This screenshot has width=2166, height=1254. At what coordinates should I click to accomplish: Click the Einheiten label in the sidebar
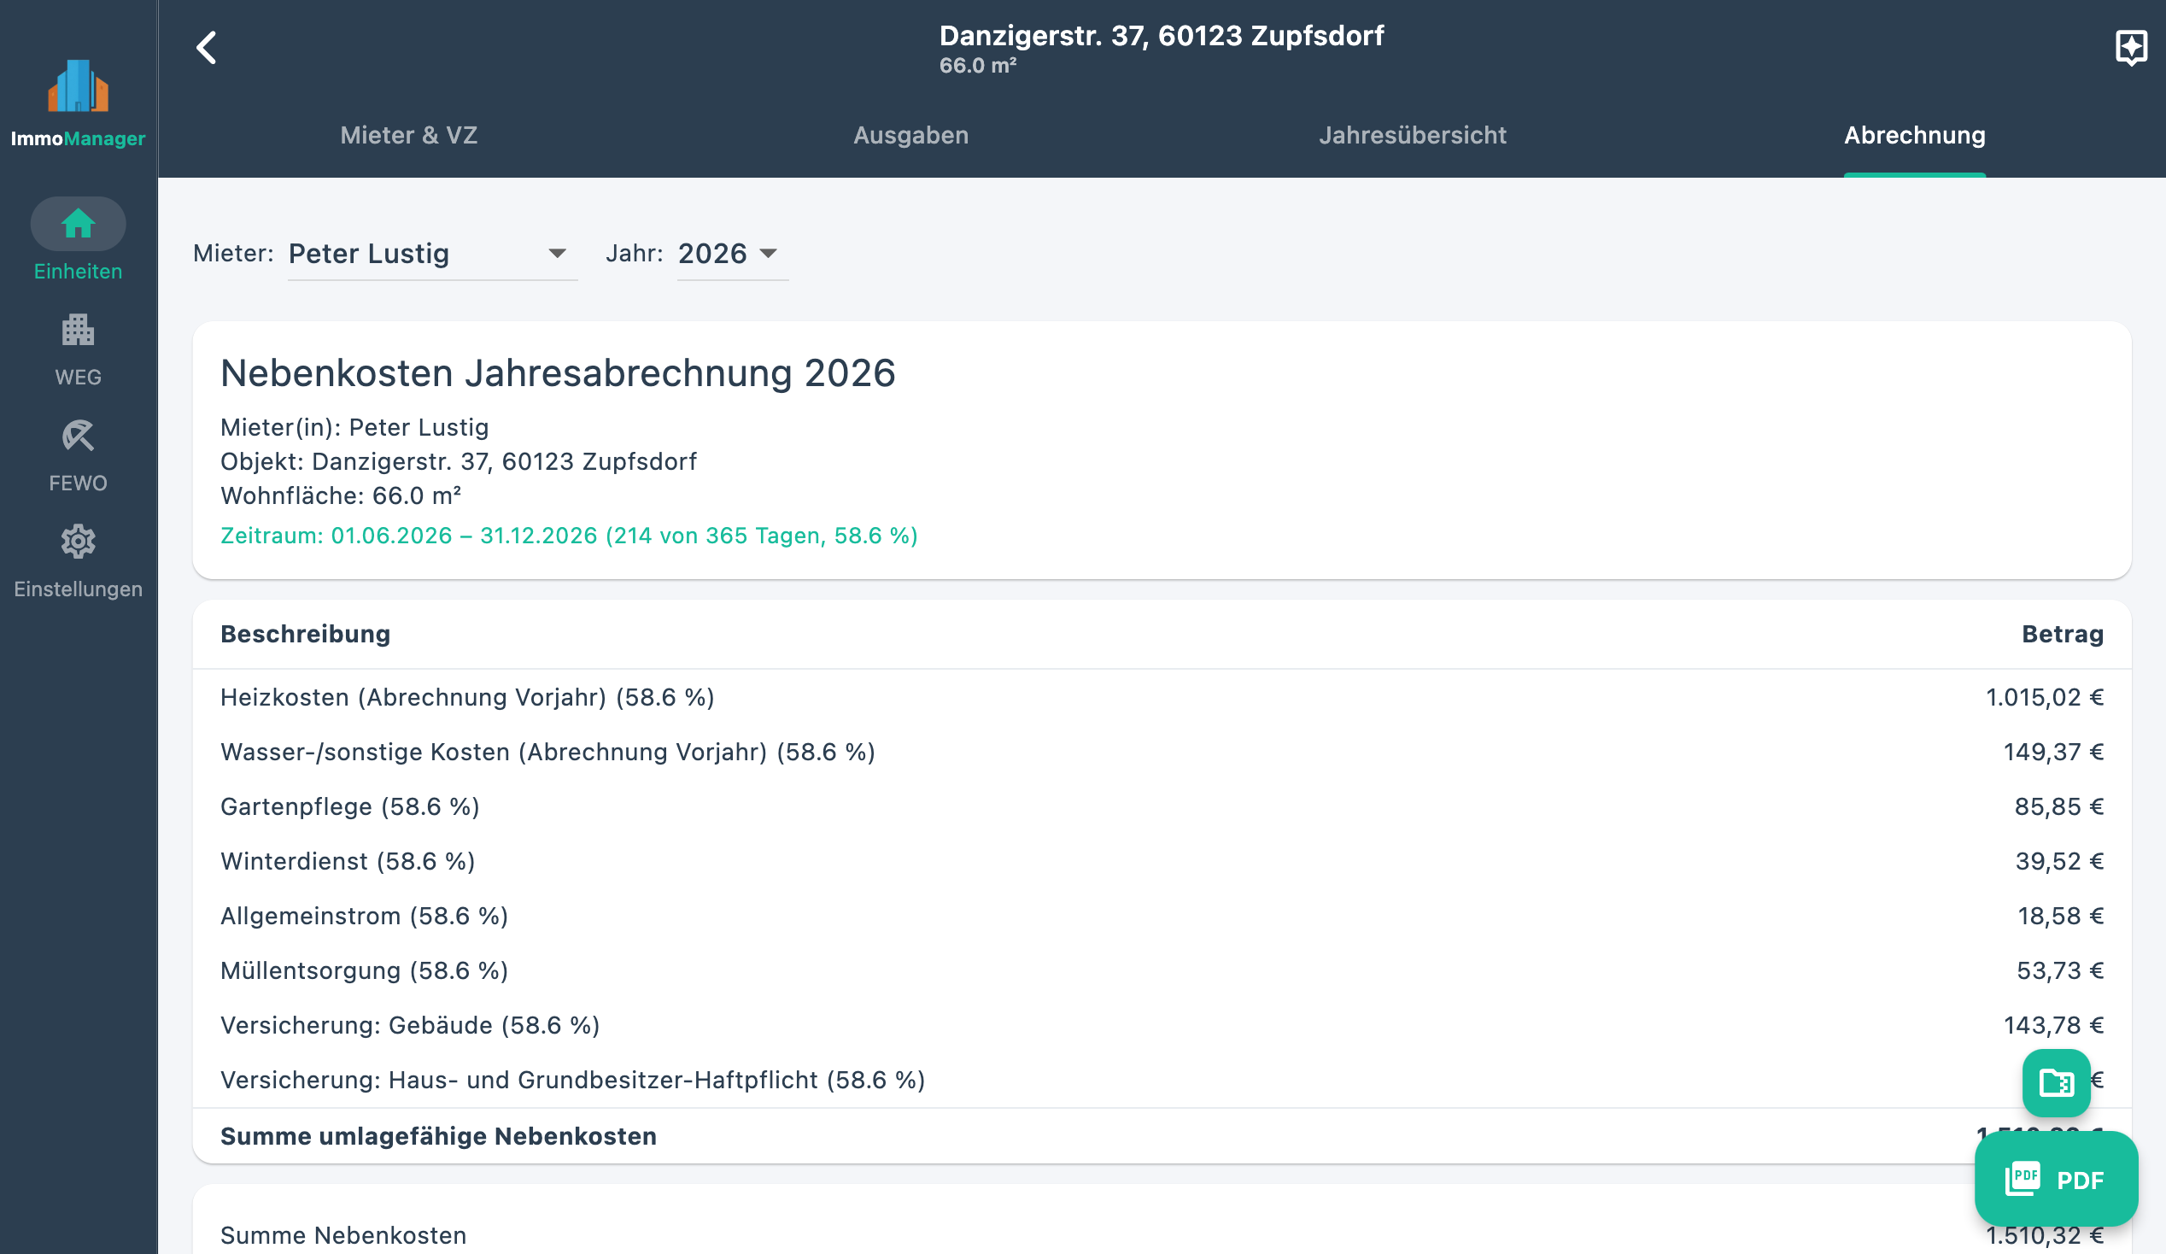click(79, 272)
